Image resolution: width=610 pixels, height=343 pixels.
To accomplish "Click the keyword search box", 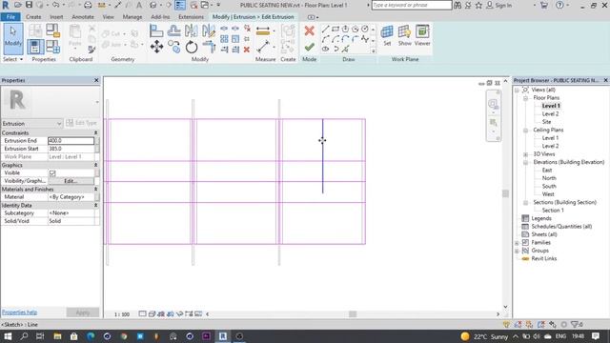I will coord(412,5).
